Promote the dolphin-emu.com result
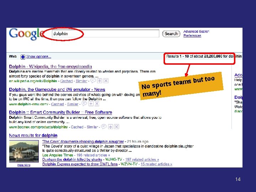Viewport: 256px width, 192px height. (x=91, y=104)
